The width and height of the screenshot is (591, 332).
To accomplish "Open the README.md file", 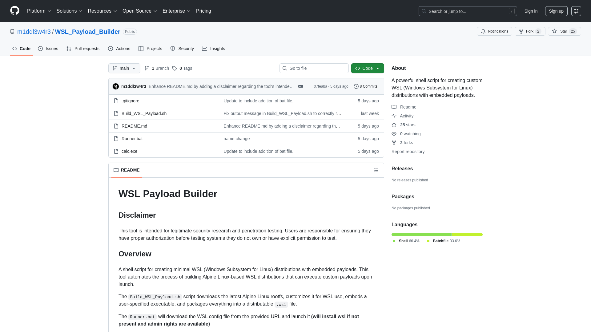I will click(x=134, y=126).
